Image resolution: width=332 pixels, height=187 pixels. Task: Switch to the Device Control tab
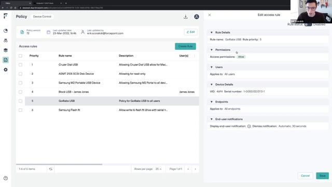tap(42, 17)
